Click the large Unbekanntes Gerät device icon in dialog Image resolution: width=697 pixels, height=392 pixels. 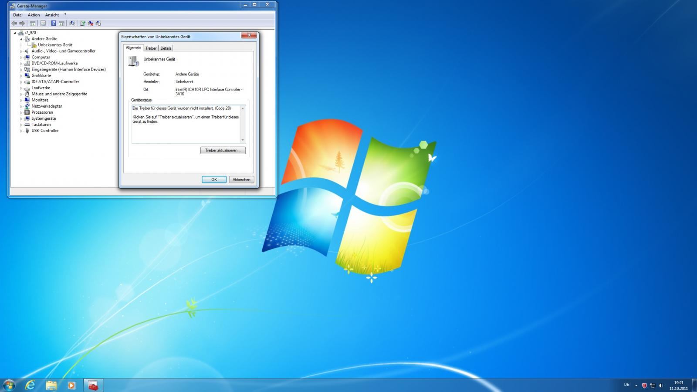tap(133, 61)
